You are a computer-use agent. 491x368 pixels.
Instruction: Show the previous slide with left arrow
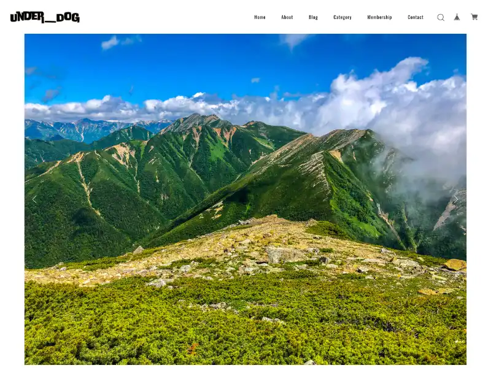[x=34, y=199]
